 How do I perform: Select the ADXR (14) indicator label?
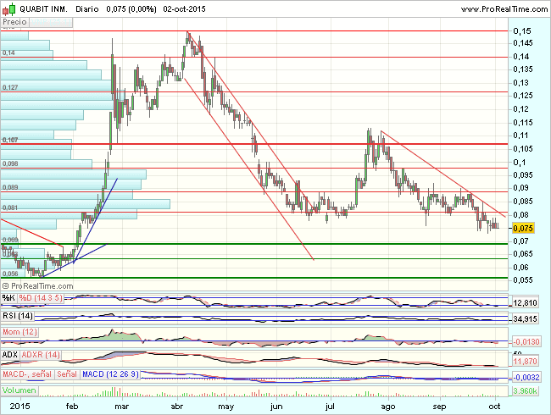pyautogui.click(x=41, y=355)
